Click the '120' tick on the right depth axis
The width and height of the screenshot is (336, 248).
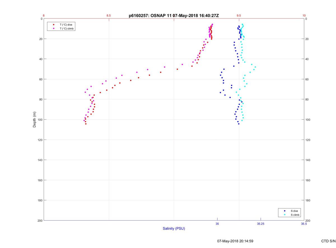308,140
